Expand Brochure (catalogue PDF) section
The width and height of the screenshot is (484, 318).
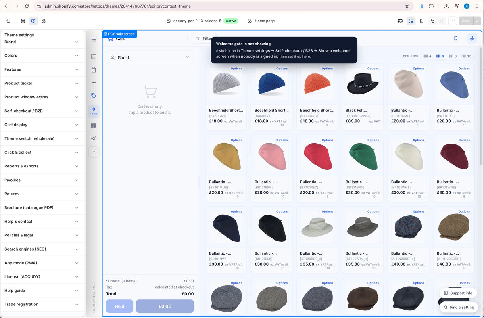tap(42, 207)
